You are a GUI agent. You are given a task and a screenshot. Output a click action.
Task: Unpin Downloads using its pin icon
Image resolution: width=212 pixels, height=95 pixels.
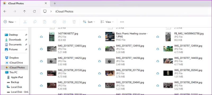pos(26,40)
